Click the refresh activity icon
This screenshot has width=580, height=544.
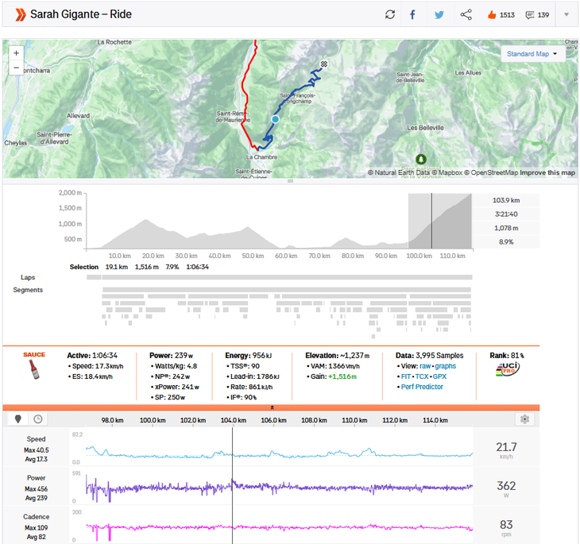click(390, 15)
